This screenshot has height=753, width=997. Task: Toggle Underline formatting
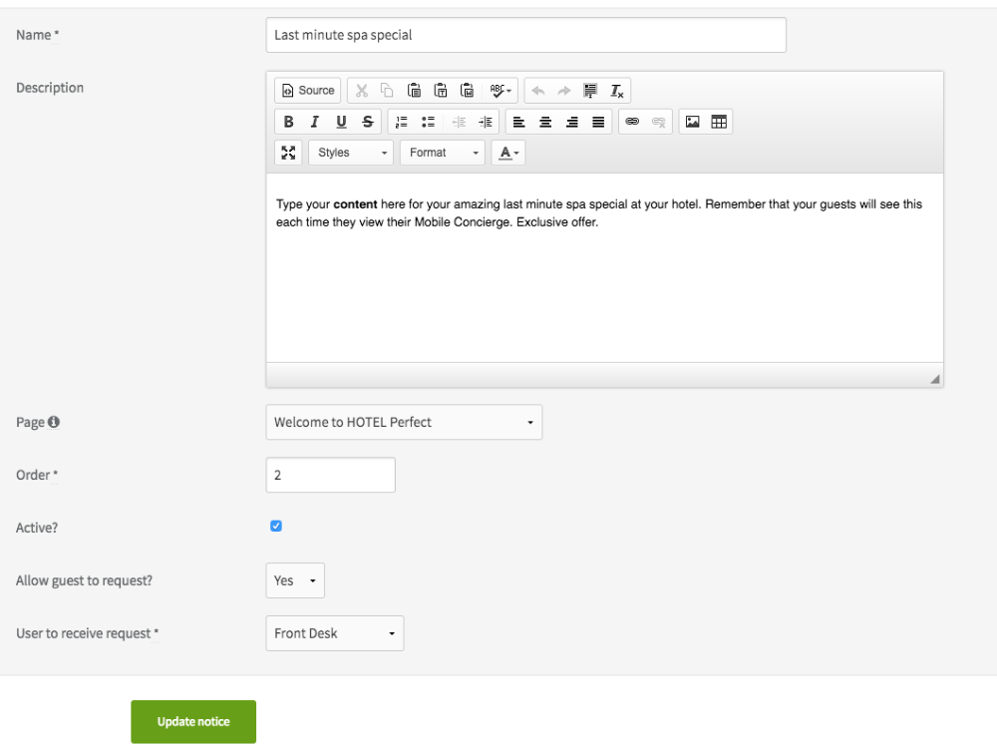[341, 122]
